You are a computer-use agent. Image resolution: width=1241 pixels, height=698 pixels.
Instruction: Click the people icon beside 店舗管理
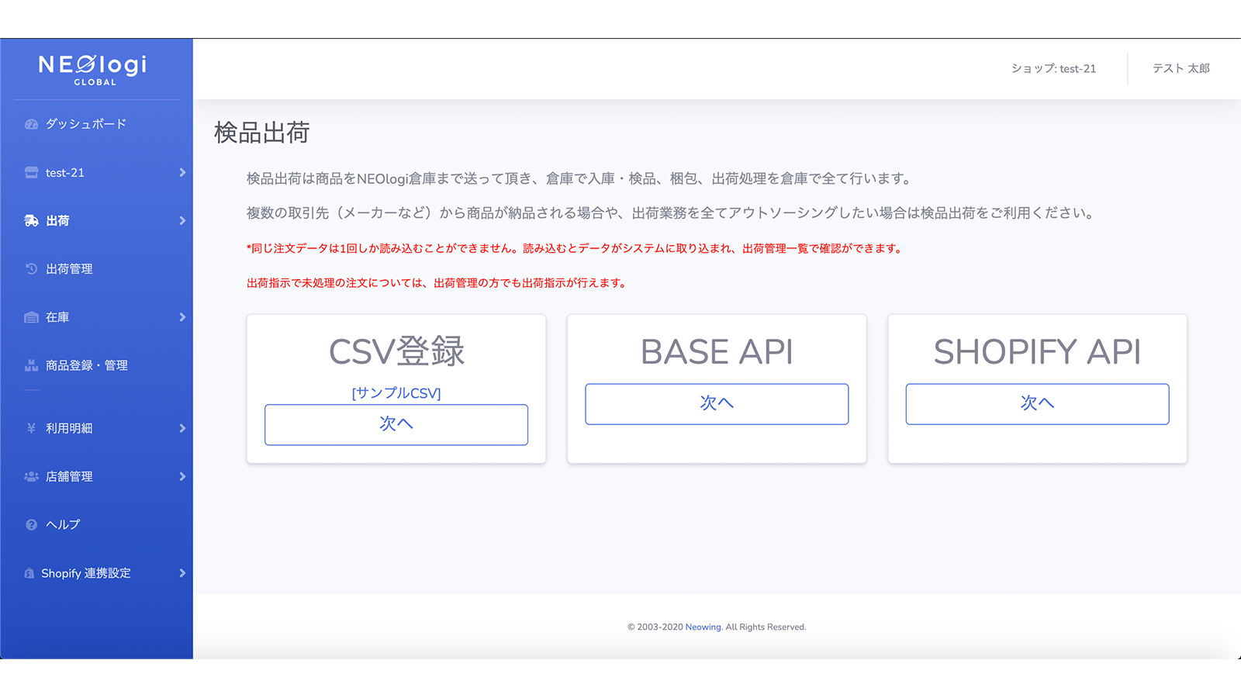(x=30, y=476)
